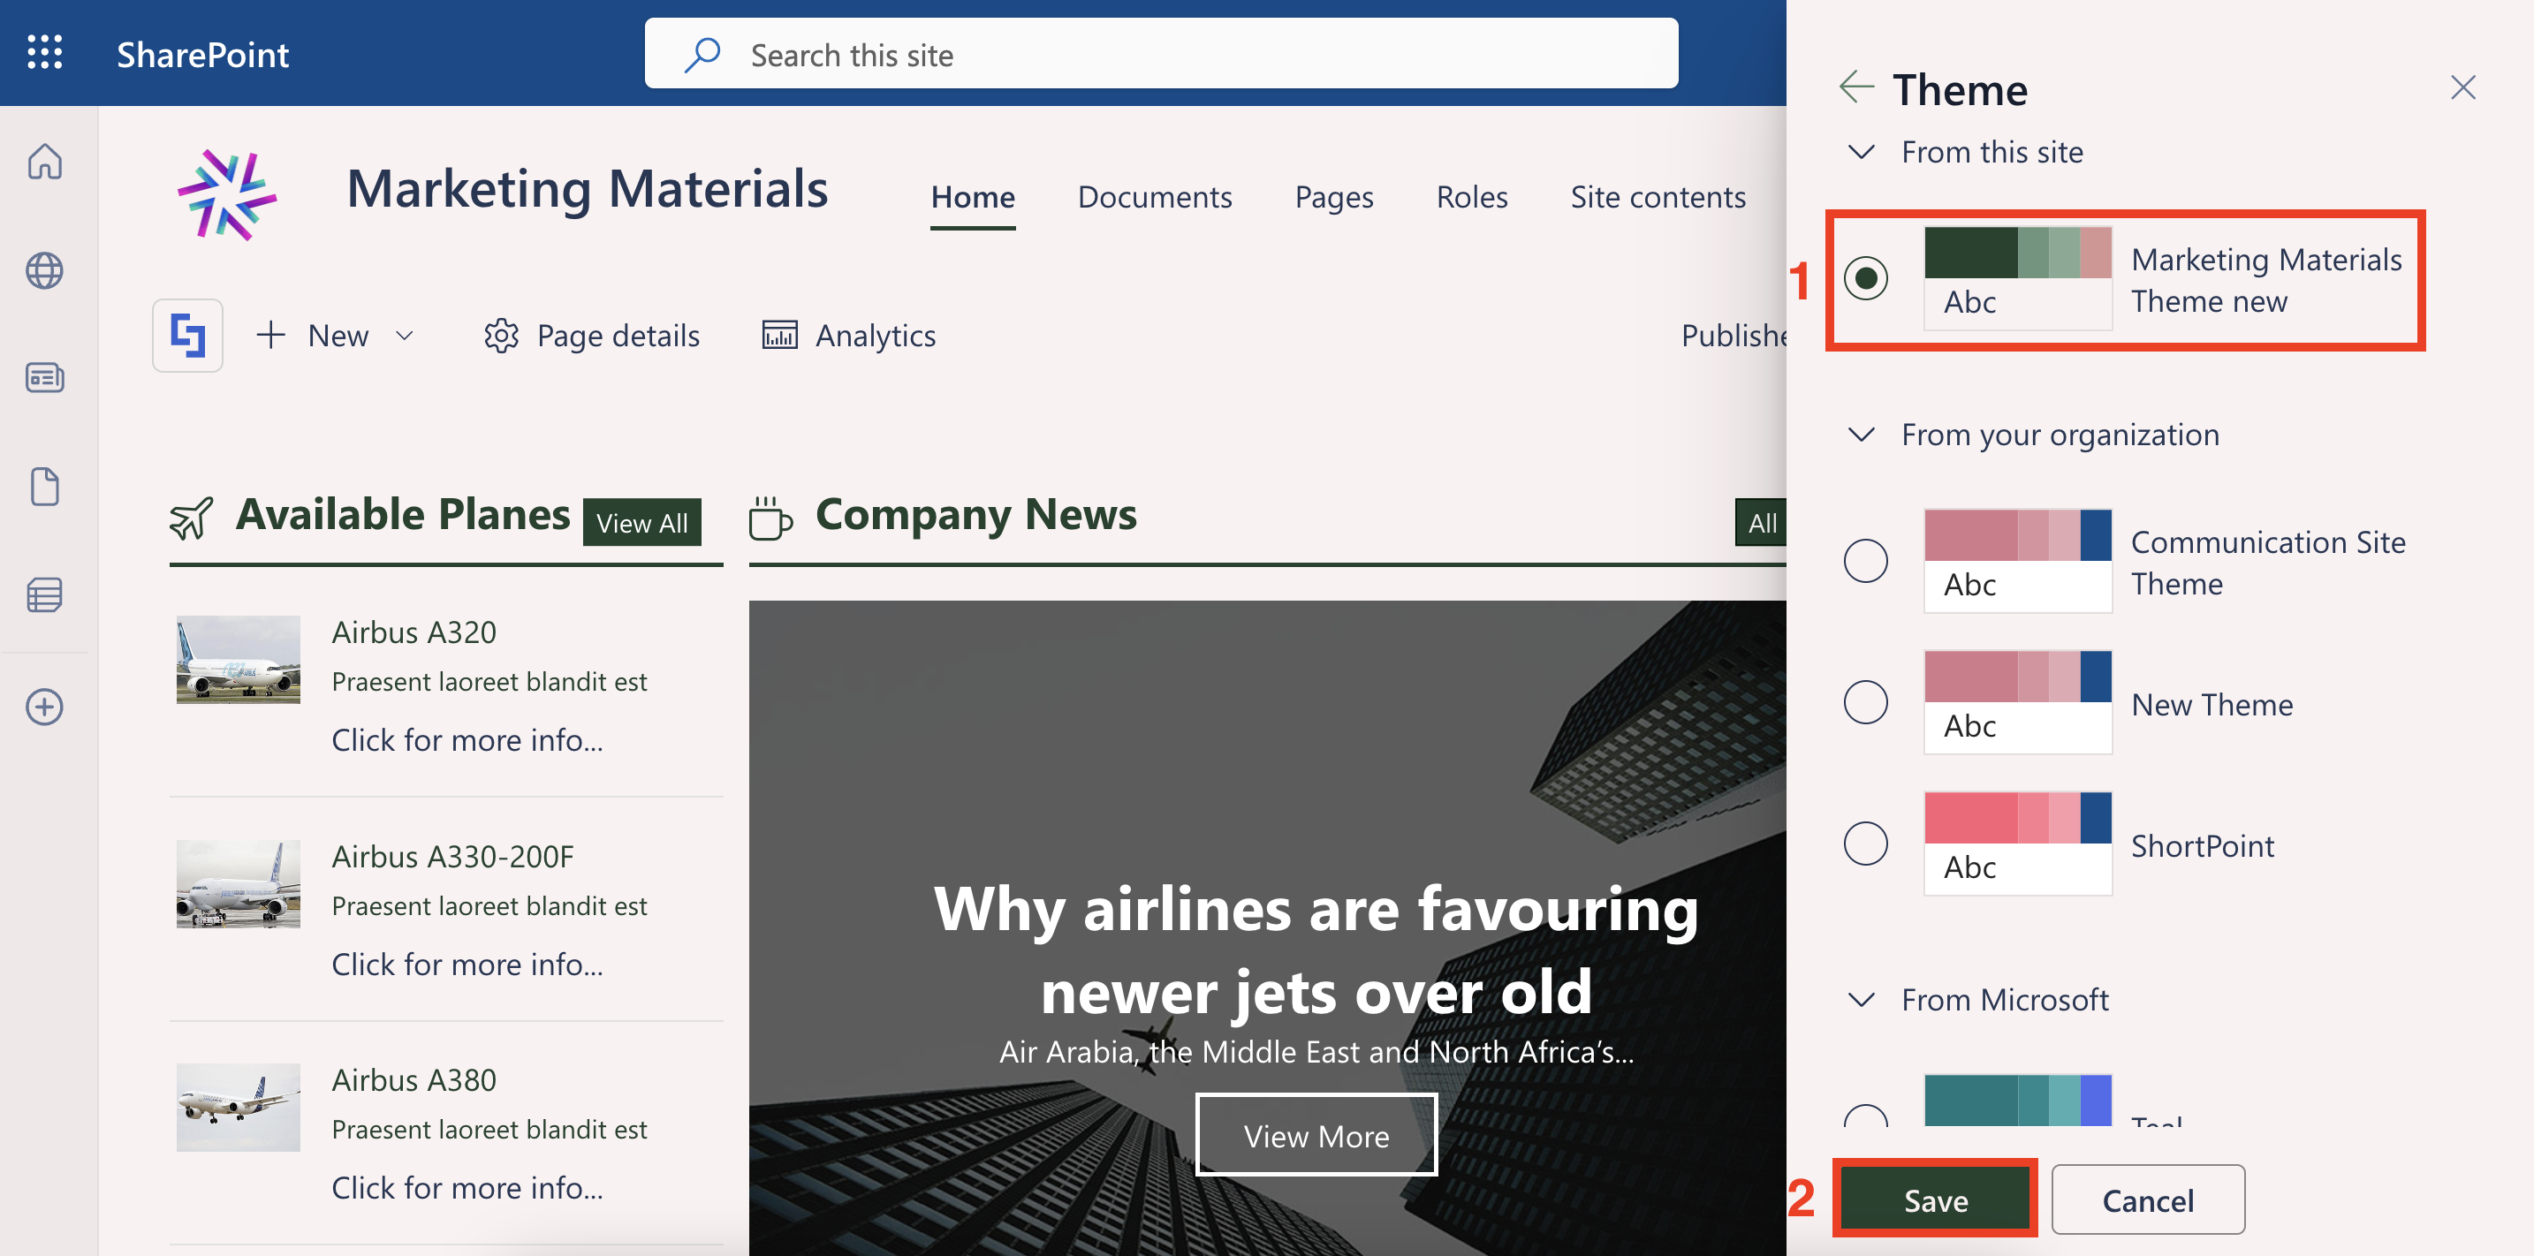The height and width of the screenshot is (1256, 2534).
Task: Click the Create plus circle icon
Action: [x=44, y=707]
